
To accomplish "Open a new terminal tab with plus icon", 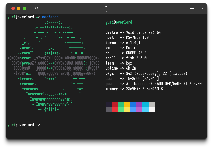I will [x=192, y=8].
